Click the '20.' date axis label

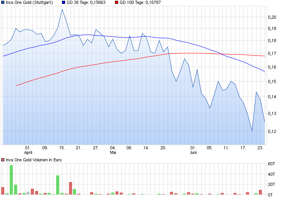163,148
